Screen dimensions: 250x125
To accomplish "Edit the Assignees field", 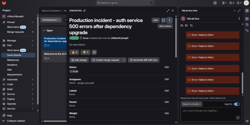I will pos(167,79).
